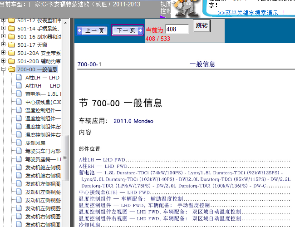Image resolution: width=295 pixels, height=227 pixels.
Task: Focus the page number field showing 408
Action: click(177, 29)
